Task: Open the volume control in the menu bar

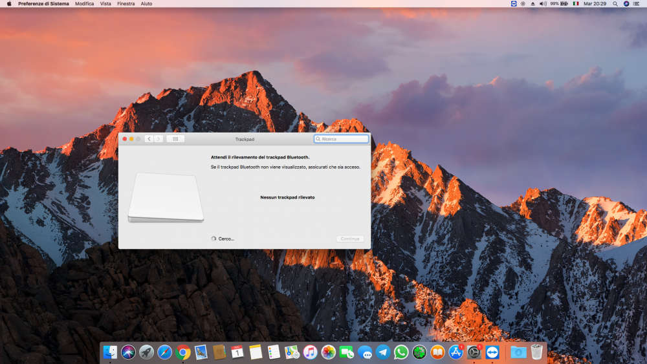Action: click(x=543, y=4)
